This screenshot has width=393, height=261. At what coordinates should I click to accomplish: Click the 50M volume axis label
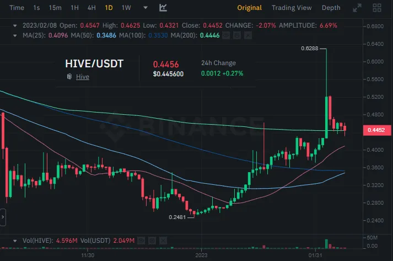pos(372,237)
